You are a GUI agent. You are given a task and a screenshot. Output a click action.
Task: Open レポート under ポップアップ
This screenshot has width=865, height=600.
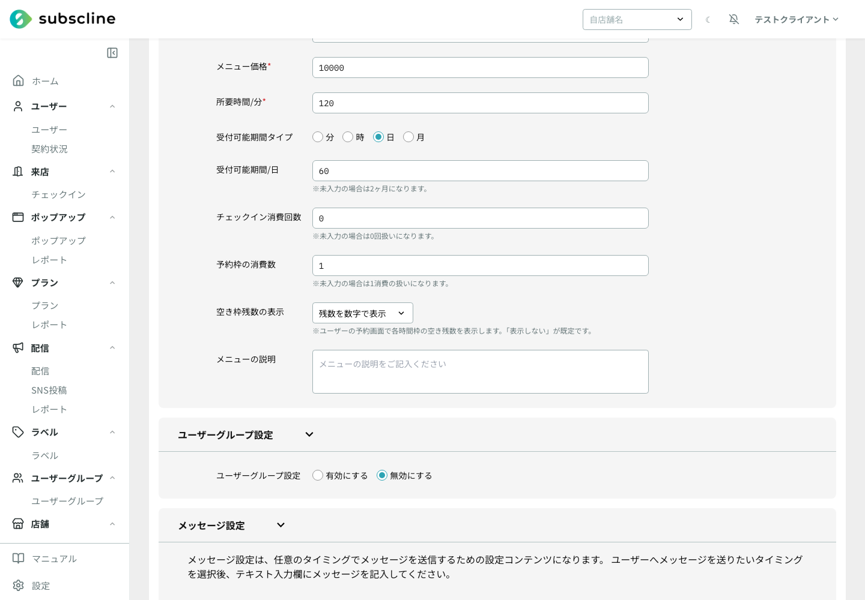coord(49,260)
